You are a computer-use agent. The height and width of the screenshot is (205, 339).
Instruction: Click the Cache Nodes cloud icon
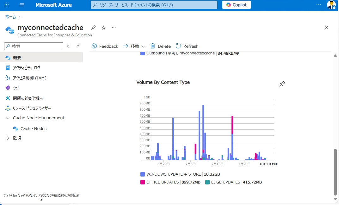pos(15,128)
